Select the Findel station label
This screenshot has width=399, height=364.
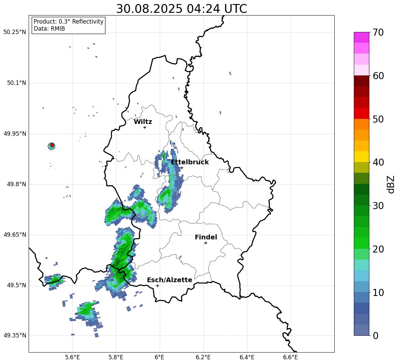coord(206,237)
